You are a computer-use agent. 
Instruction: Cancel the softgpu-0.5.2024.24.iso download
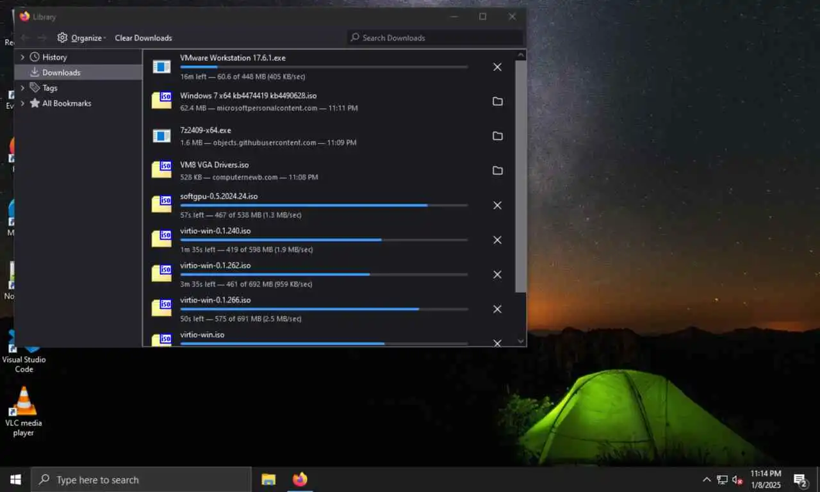pos(497,205)
